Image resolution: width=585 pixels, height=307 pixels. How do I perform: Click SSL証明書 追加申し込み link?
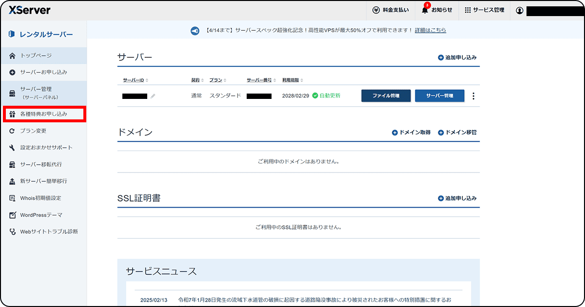point(457,198)
